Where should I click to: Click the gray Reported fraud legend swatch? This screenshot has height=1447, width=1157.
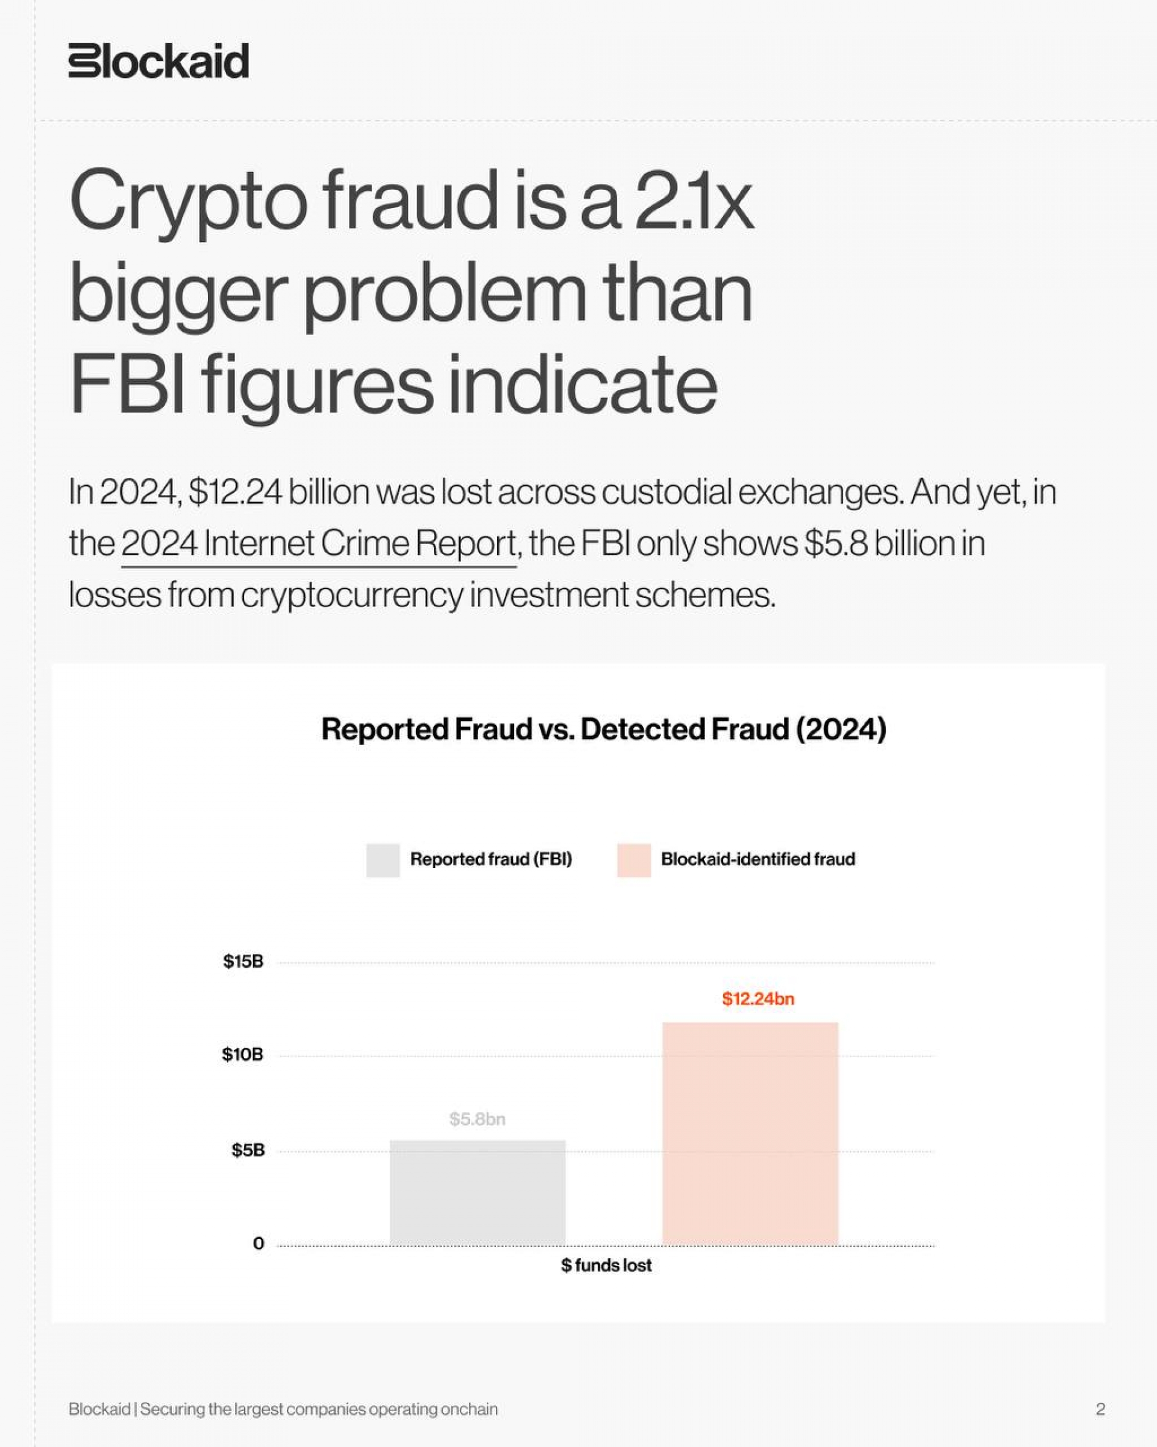[383, 860]
